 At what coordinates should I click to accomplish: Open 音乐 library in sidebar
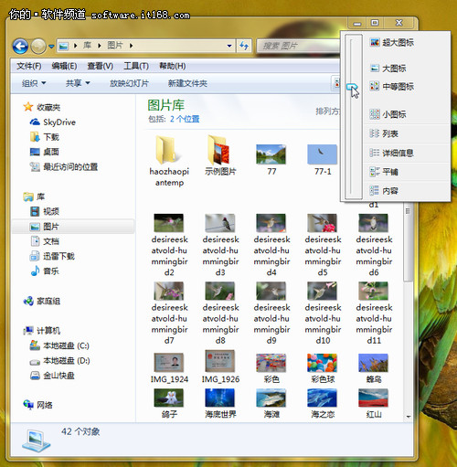[x=45, y=271]
